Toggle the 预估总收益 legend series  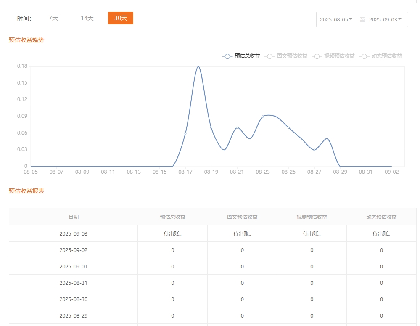click(x=241, y=56)
